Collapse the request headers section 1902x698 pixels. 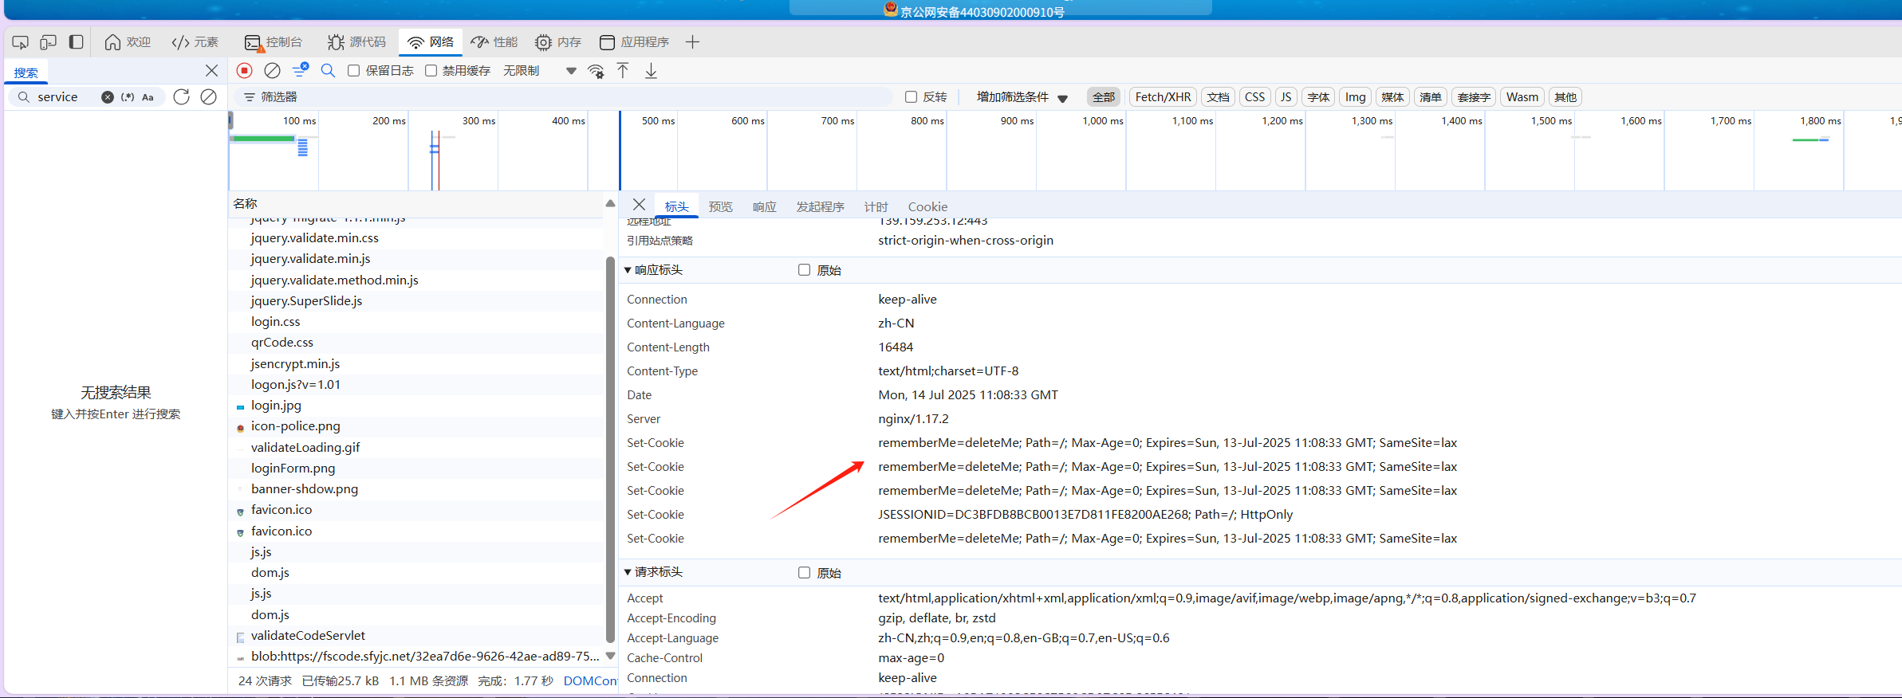[x=628, y=572]
